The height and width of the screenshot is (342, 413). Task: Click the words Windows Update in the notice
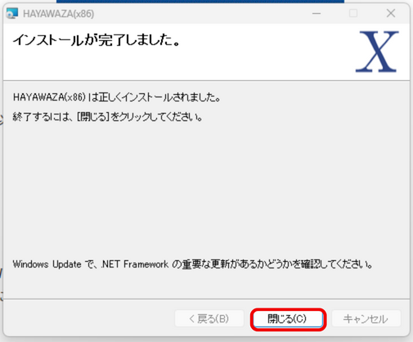[x=47, y=264]
